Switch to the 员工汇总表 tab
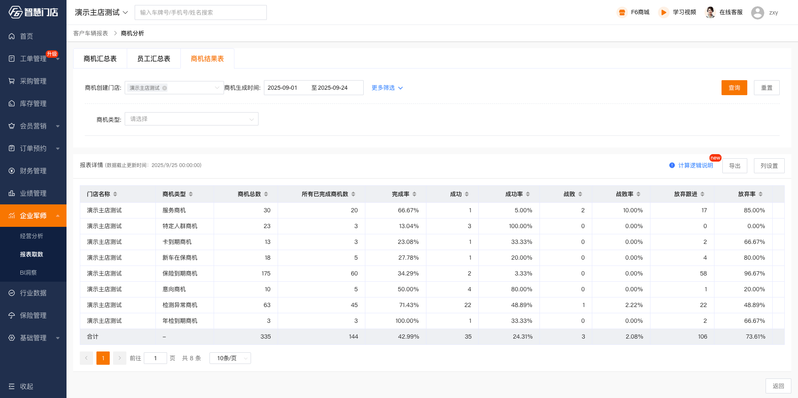Viewport: 798px width, 398px height. (154, 59)
